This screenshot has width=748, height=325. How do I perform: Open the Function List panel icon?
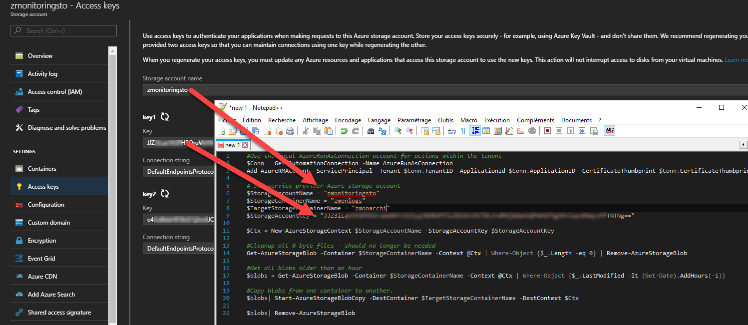pos(509,131)
